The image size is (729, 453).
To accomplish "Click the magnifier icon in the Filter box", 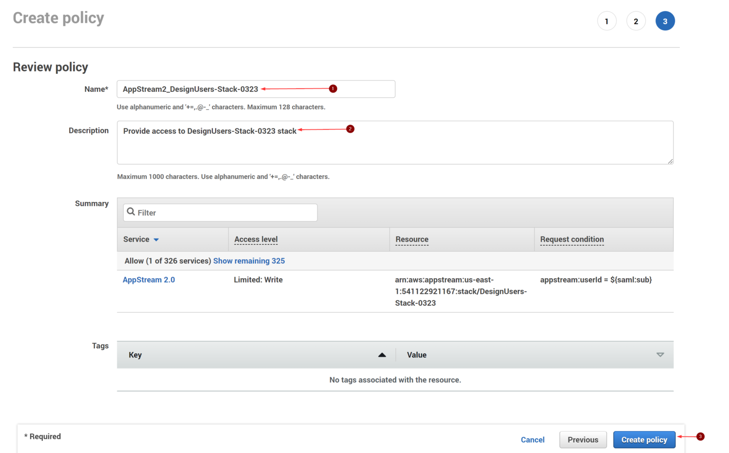I will [131, 212].
